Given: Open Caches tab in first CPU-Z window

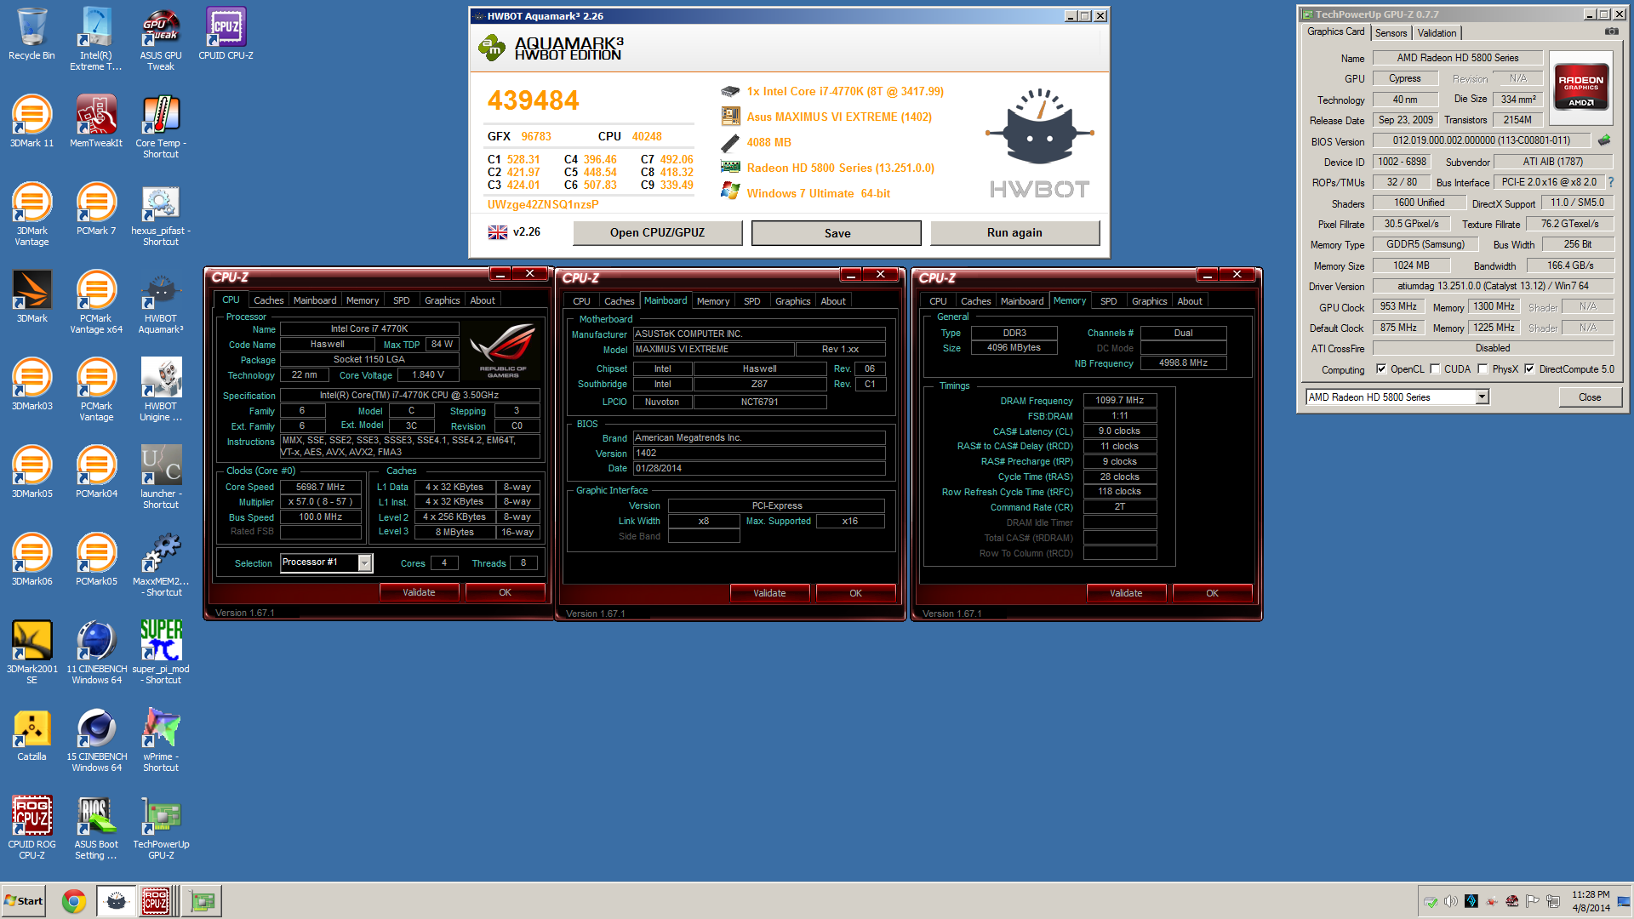Looking at the screenshot, I should [268, 300].
